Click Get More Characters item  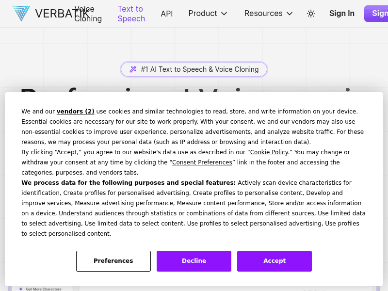[44, 289]
